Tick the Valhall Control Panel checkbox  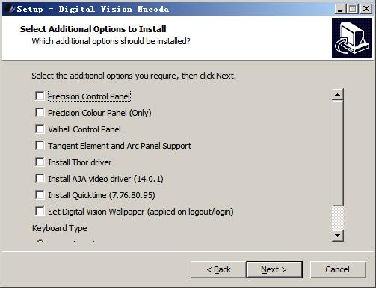(x=40, y=129)
